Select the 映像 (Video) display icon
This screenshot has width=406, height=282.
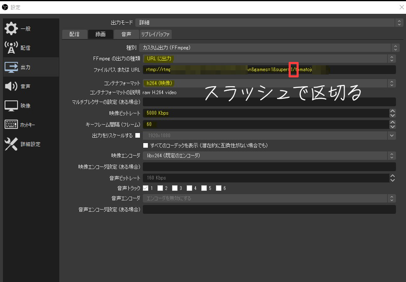(11, 105)
